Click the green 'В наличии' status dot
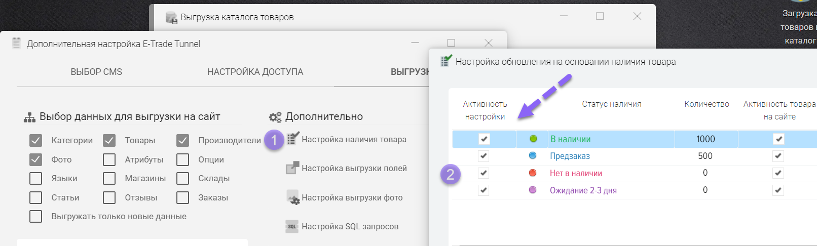 533,139
